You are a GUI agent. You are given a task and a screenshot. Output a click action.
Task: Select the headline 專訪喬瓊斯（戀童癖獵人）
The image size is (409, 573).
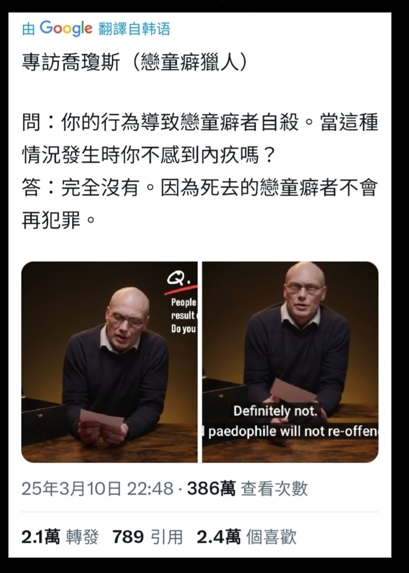pyautogui.click(x=134, y=62)
